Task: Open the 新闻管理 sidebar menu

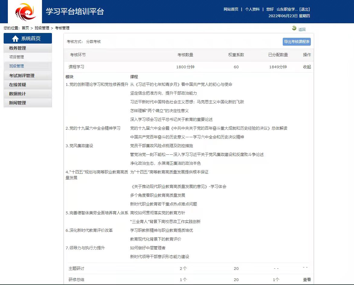Action: (18, 103)
